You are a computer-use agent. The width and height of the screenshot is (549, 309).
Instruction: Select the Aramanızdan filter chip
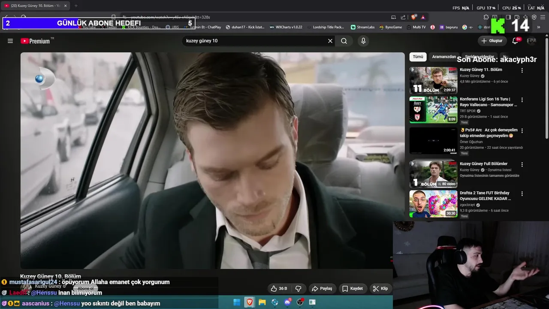click(x=443, y=57)
